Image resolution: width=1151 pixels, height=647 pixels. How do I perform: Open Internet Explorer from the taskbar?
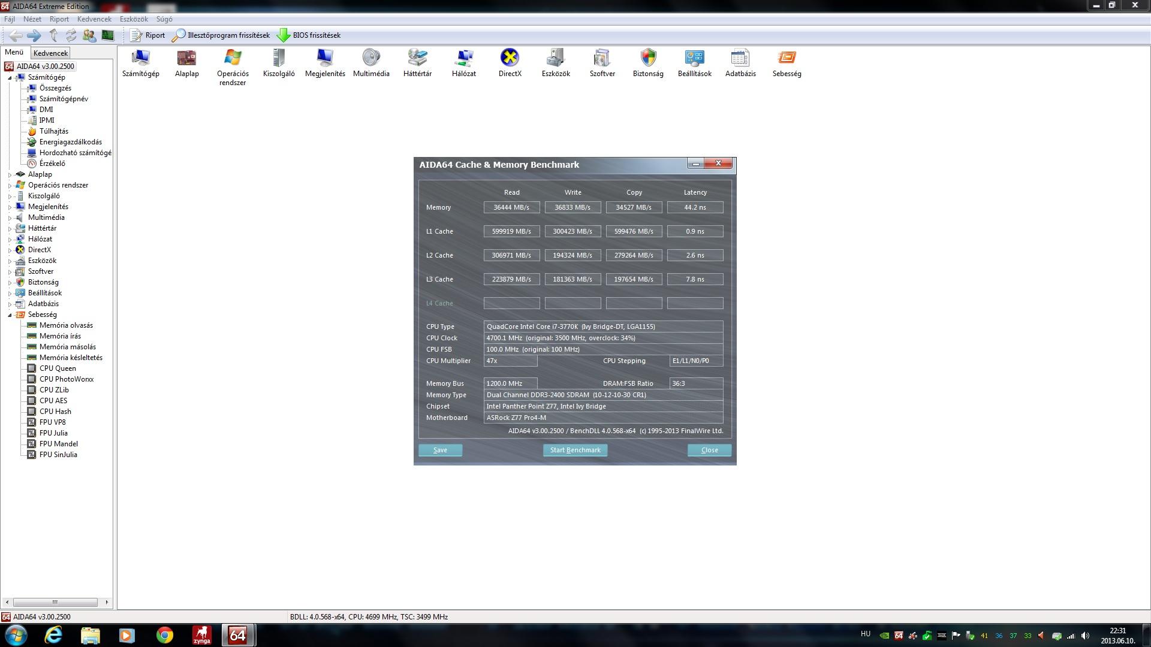click(x=53, y=635)
